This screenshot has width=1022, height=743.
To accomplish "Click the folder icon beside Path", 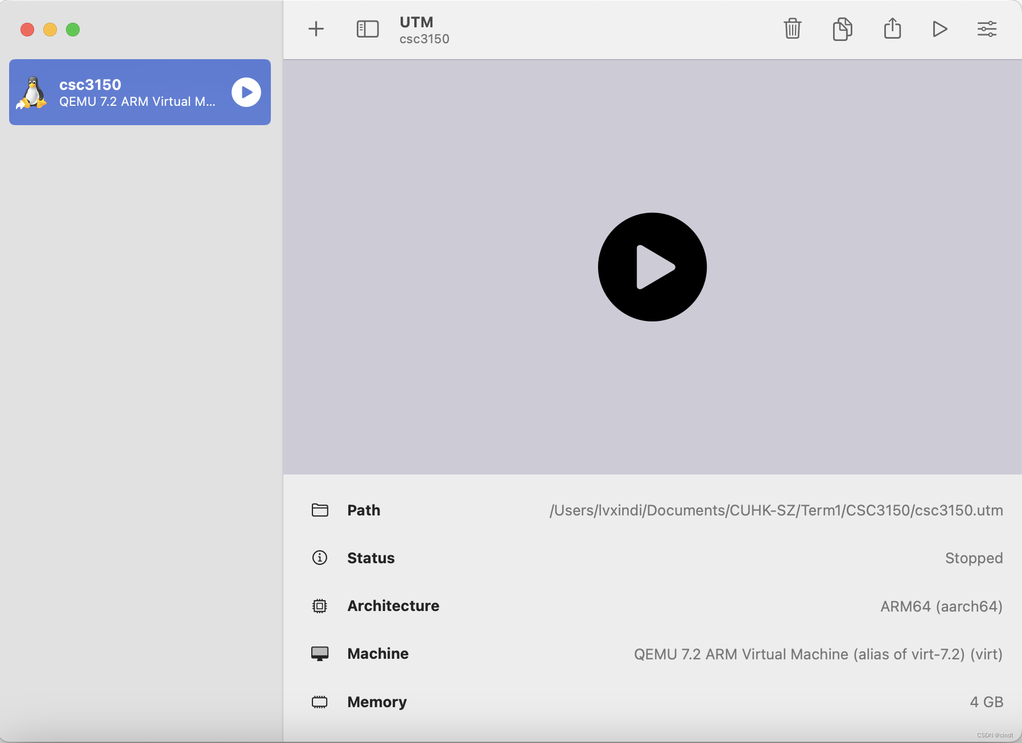I will point(320,510).
